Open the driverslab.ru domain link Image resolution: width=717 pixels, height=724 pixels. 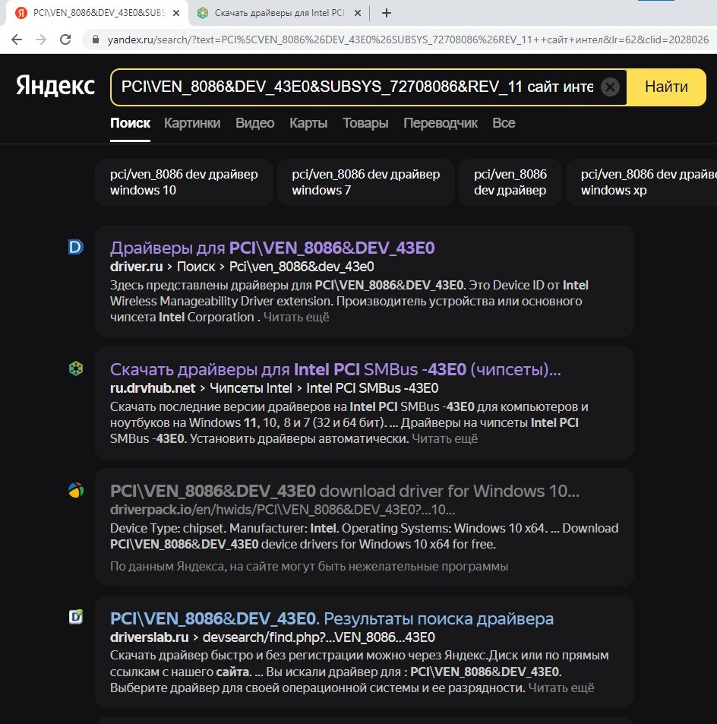[x=149, y=637]
